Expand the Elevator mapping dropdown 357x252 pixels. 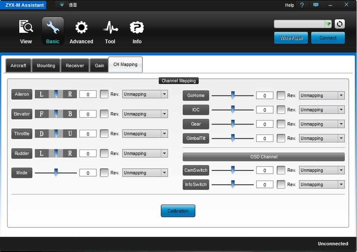click(x=164, y=114)
